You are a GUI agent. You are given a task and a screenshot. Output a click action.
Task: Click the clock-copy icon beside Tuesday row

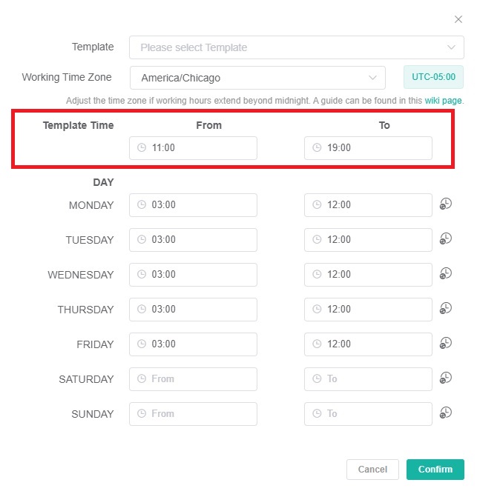coord(446,239)
